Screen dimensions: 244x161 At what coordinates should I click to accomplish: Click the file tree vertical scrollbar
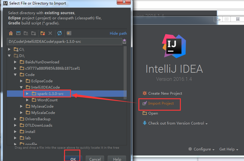125,73
